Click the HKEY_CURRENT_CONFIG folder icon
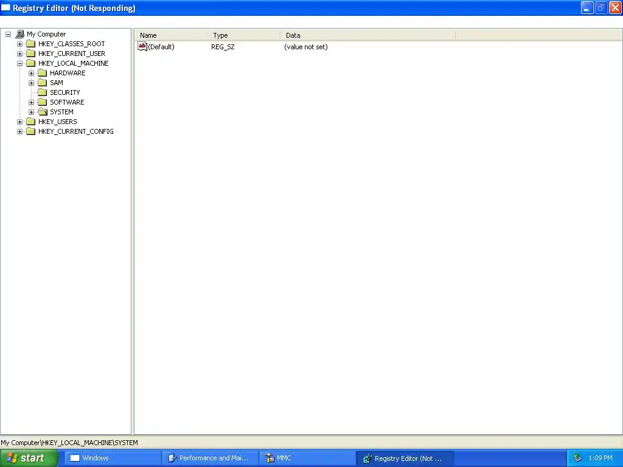The height and width of the screenshot is (467, 623). (x=30, y=131)
